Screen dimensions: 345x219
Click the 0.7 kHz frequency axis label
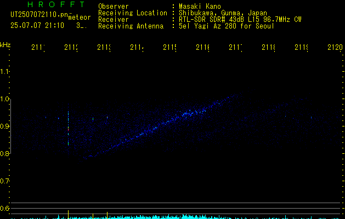(x=4, y=181)
